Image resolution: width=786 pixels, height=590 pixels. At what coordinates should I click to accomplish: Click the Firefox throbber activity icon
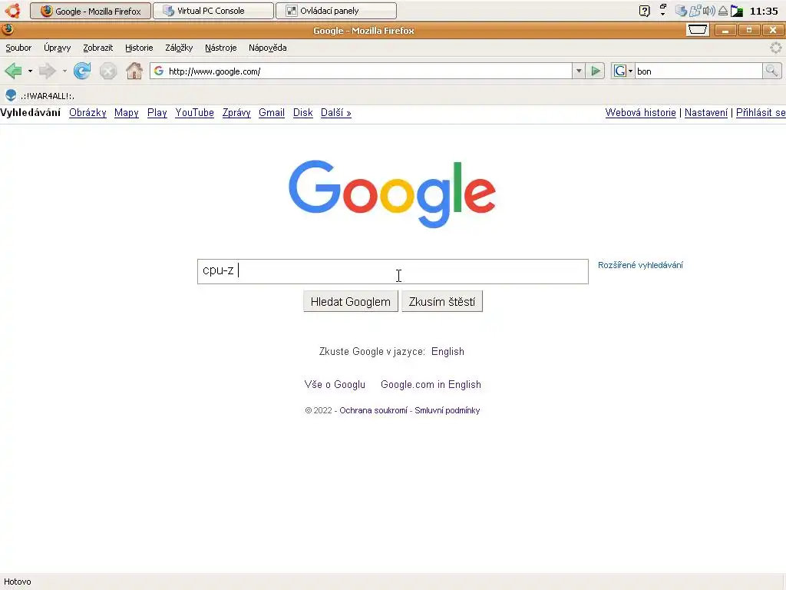[776, 48]
